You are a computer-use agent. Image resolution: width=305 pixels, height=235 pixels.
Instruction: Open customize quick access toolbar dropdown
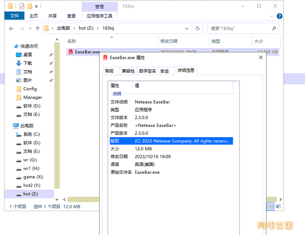36,6
